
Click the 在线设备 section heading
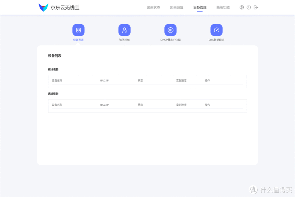tap(53, 69)
